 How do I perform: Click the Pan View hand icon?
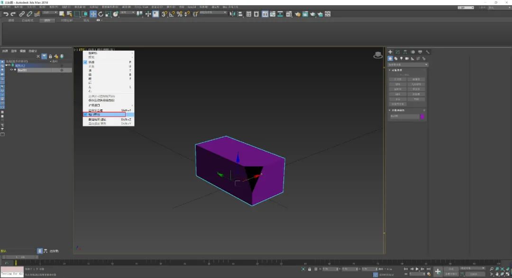coord(497,274)
